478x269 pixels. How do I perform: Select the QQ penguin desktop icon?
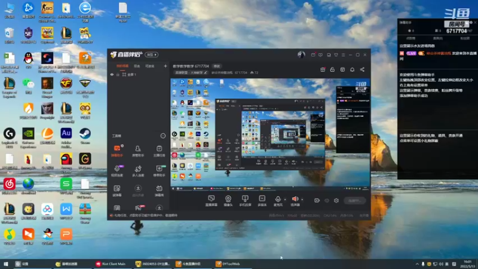click(x=28, y=60)
